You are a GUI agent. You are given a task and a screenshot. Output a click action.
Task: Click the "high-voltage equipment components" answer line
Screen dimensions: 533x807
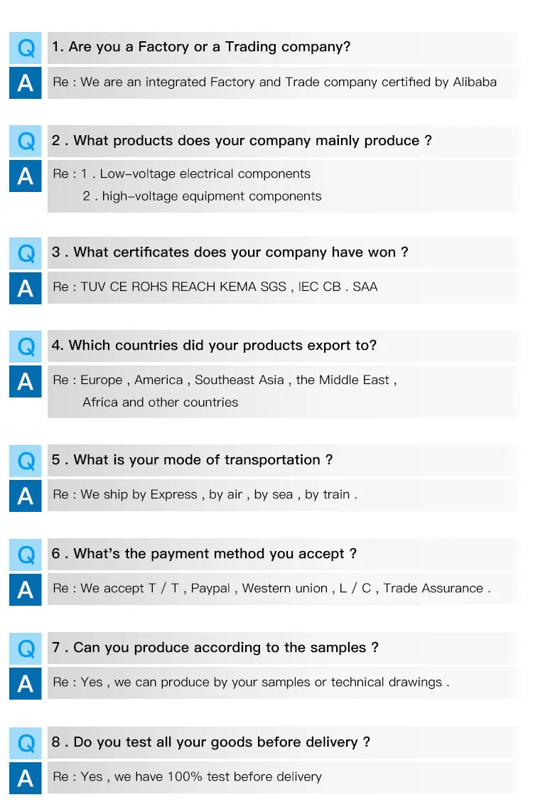point(203,196)
